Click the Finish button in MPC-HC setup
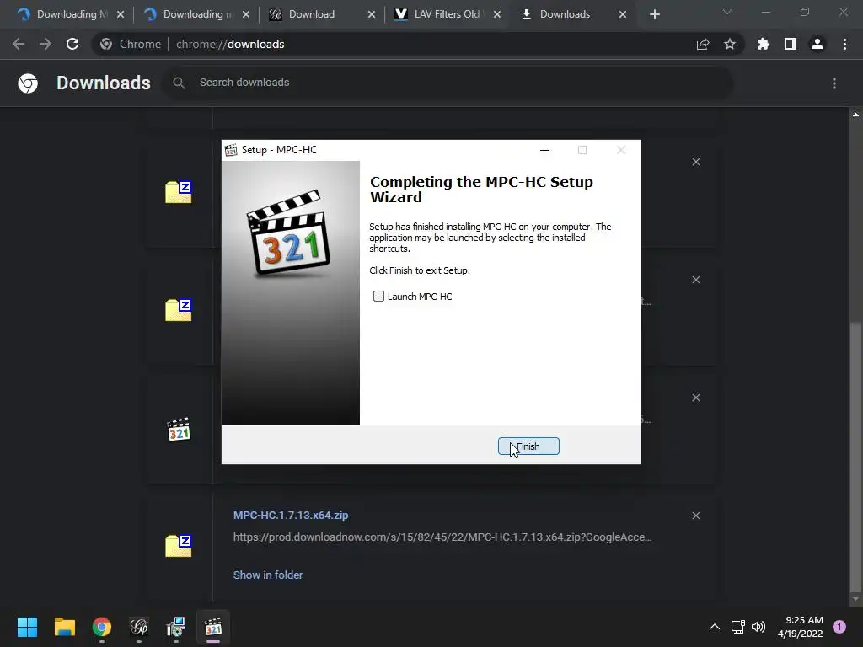Screen dimensions: 863x647 528,446
